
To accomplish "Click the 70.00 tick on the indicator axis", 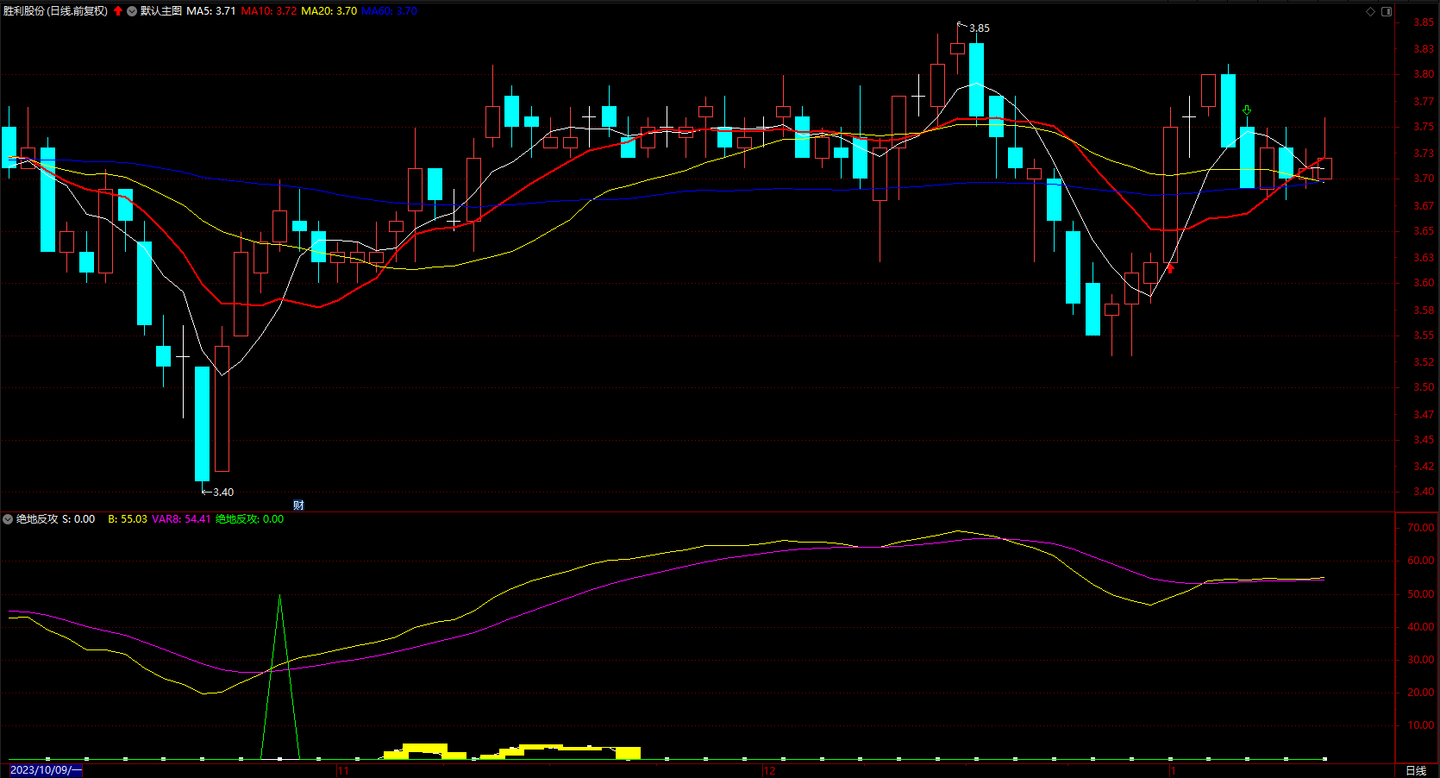I will click(x=1421, y=528).
